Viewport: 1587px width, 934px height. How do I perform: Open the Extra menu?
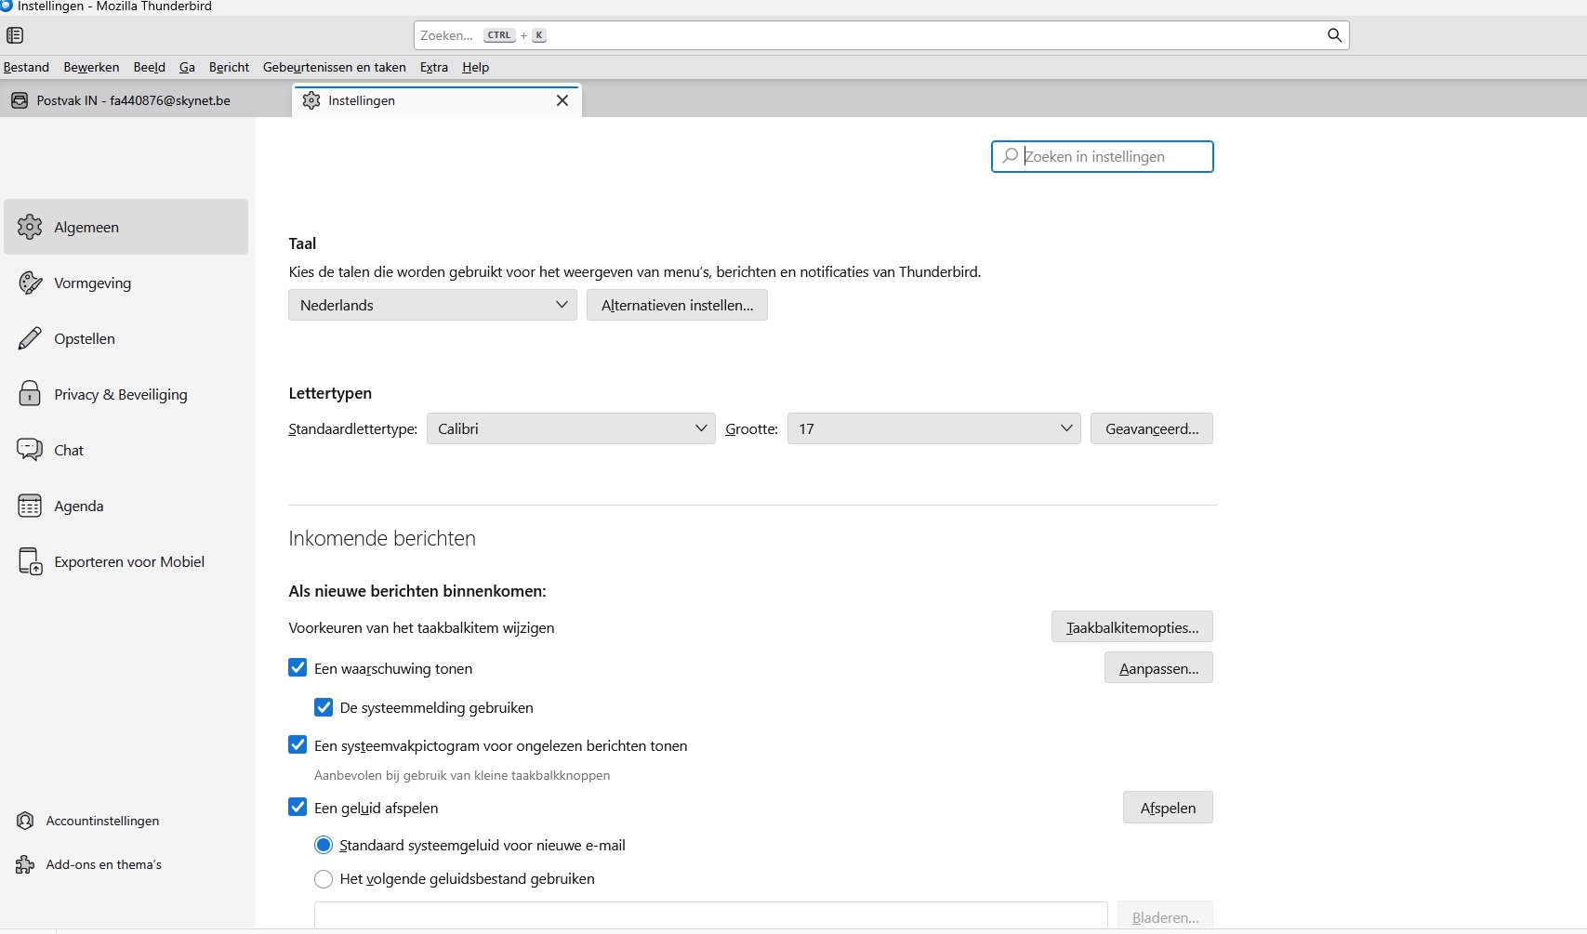(x=433, y=67)
